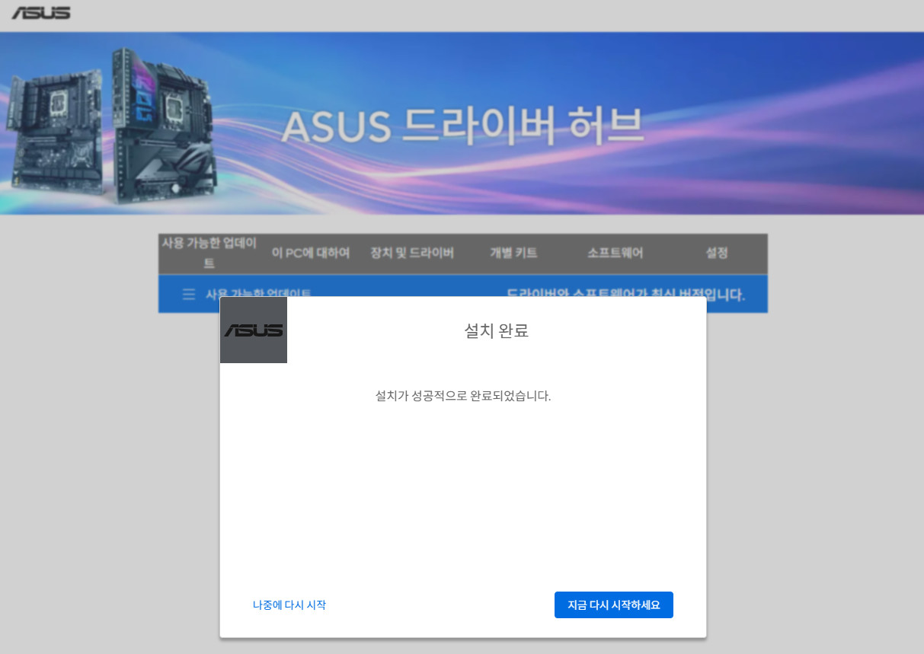Screen dimensions: 924x654
Task: Click the latest version status text
Action: pyautogui.click(x=625, y=294)
